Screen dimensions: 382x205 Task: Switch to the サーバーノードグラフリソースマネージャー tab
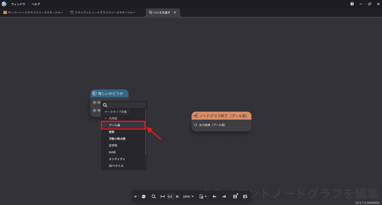pyautogui.click(x=33, y=12)
